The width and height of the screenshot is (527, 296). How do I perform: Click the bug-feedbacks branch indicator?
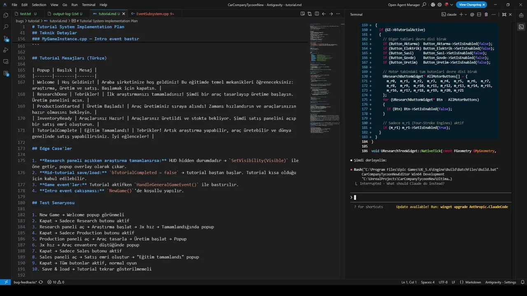coord(25,282)
